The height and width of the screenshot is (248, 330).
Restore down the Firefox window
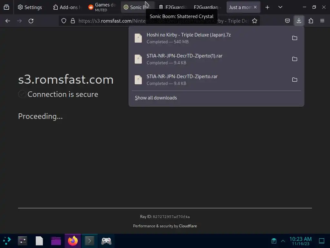pyautogui.click(x=314, y=7)
